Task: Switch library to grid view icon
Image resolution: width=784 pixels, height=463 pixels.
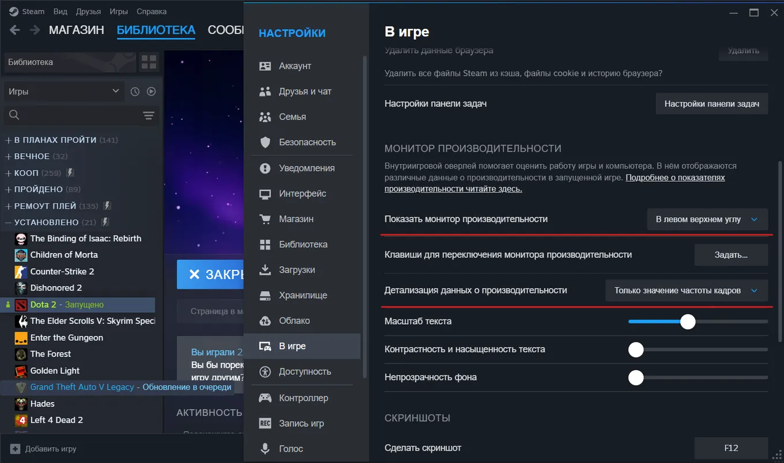Action: (149, 62)
